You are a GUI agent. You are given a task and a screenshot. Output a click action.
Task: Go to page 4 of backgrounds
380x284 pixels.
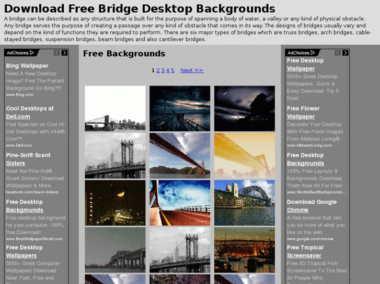[168, 70]
